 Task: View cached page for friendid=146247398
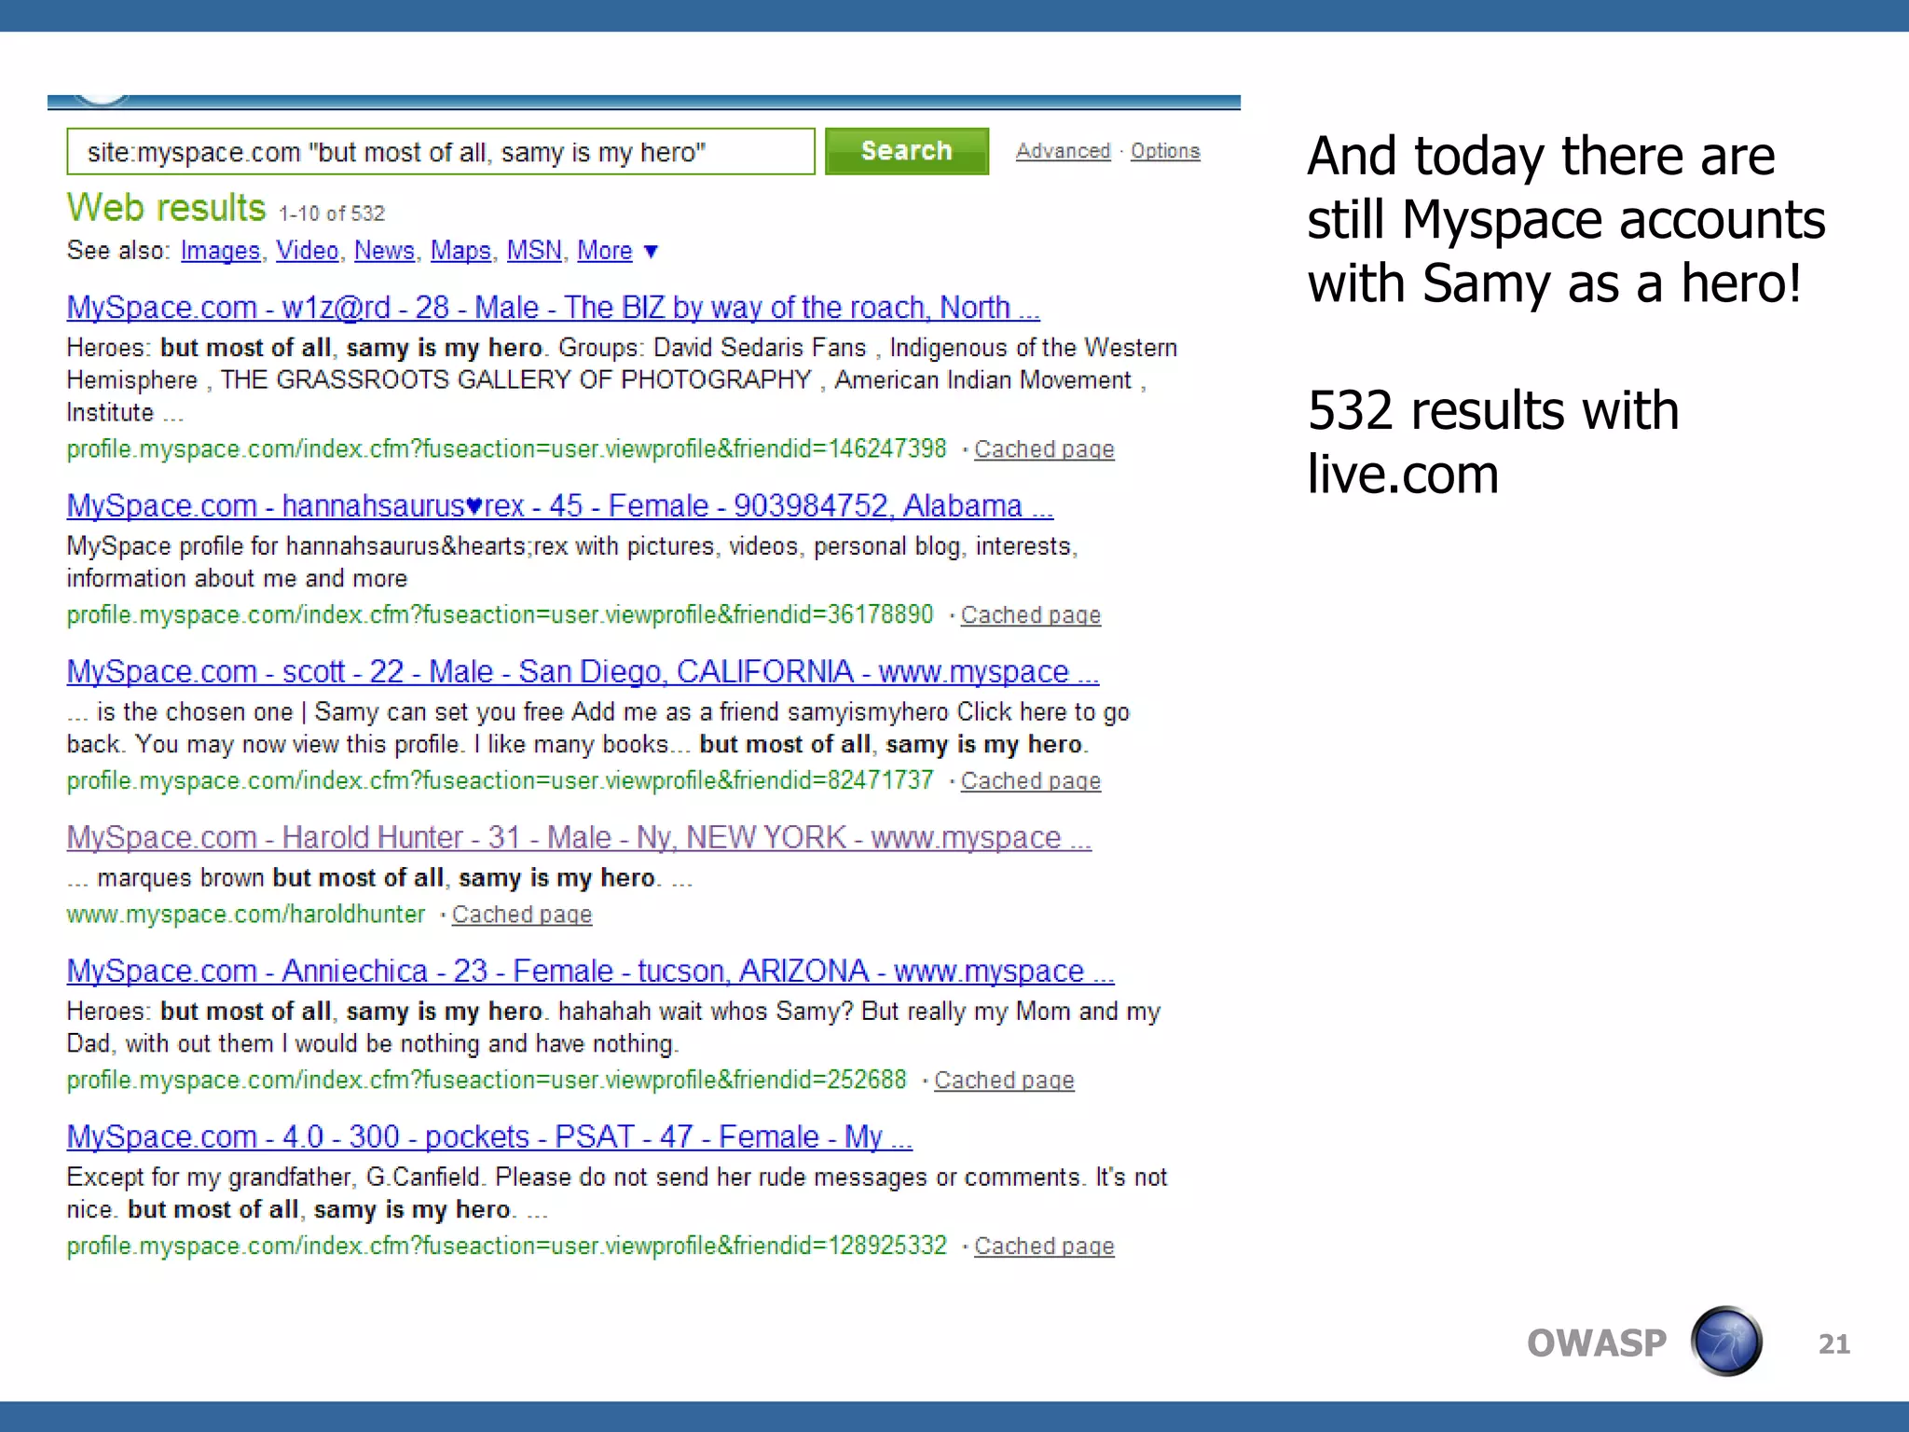tap(1044, 449)
